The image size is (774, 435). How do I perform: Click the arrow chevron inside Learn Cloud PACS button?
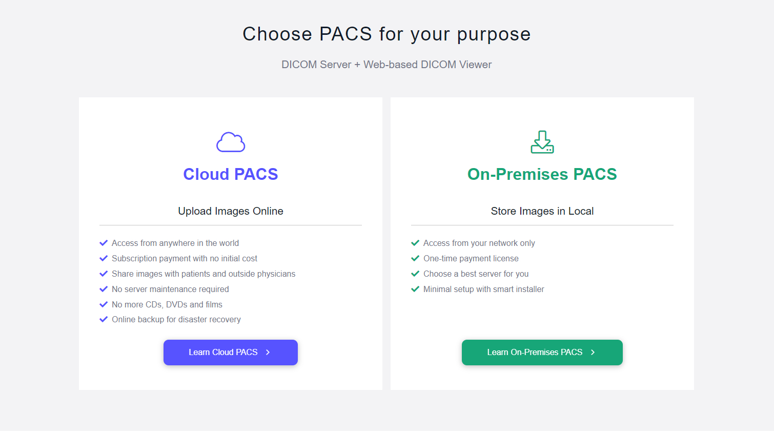(x=268, y=352)
